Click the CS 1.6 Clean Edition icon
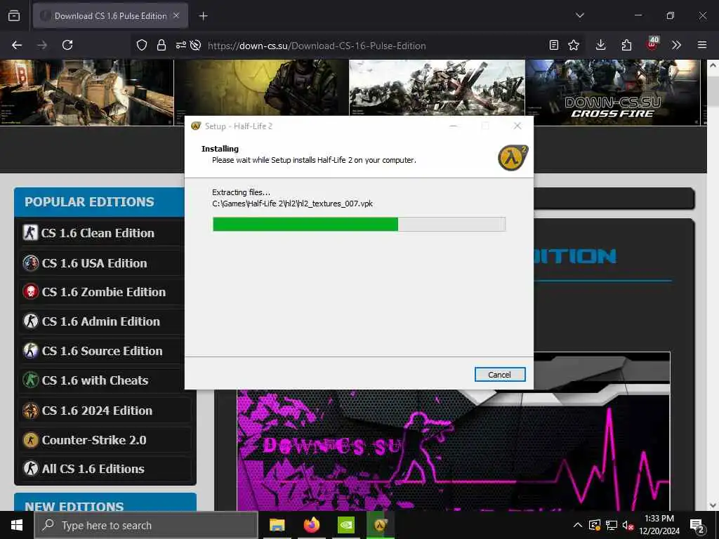This screenshot has width=719, height=539. coord(30,232)
